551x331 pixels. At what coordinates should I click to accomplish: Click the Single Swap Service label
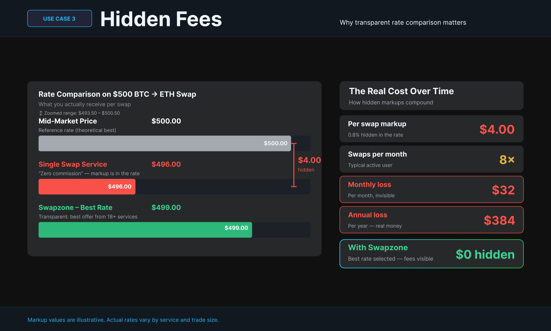coord(73,164)
